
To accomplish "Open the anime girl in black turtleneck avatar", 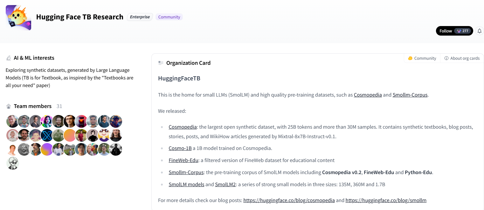I will pyautogui.click(x=93, y=135).
